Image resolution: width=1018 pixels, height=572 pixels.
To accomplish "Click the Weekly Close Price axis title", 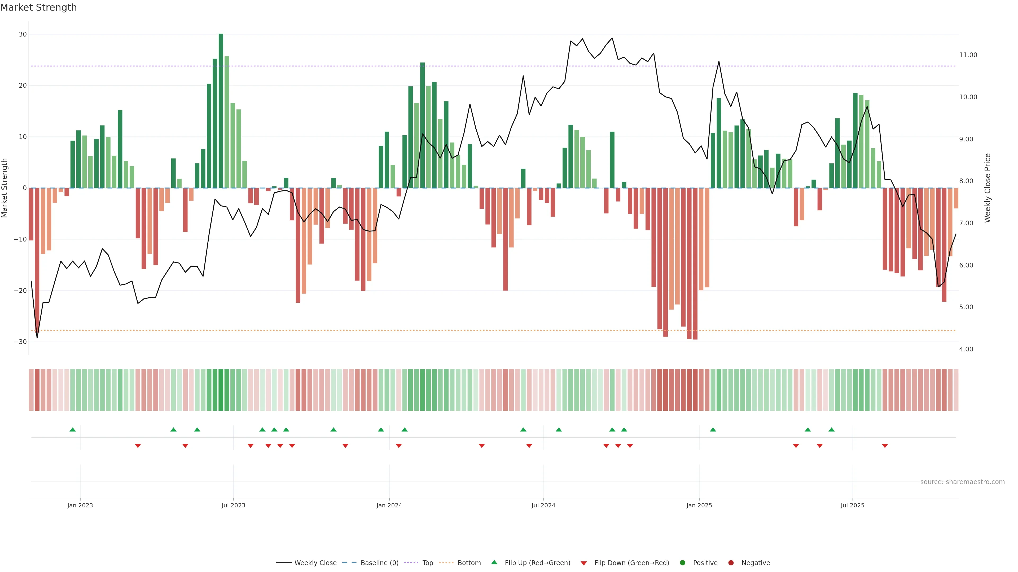I will (x=988, y=188).
